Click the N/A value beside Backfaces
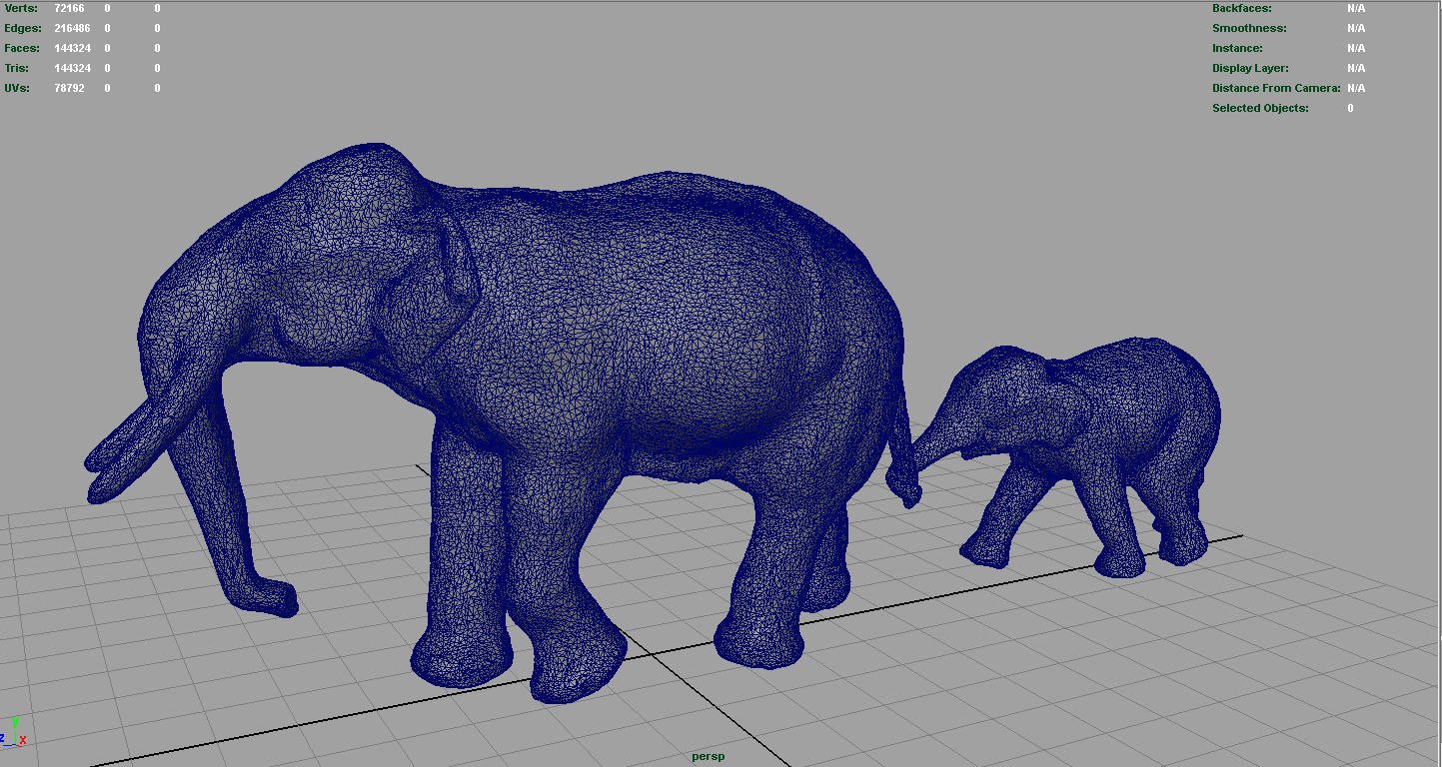Screen dimensions: 1442x767 1356,8
